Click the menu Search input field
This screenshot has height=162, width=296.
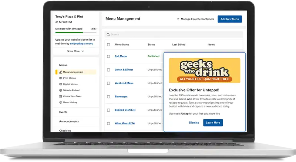(174, 34)
